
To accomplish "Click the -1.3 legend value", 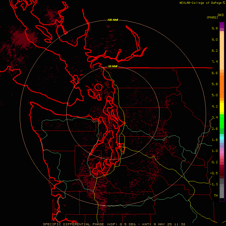I will (214, 184).
